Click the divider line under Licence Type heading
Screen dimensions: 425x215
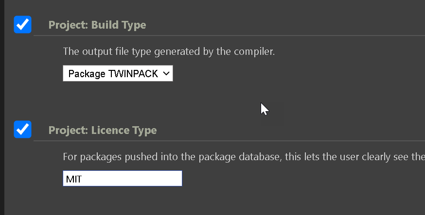(230, 141)
